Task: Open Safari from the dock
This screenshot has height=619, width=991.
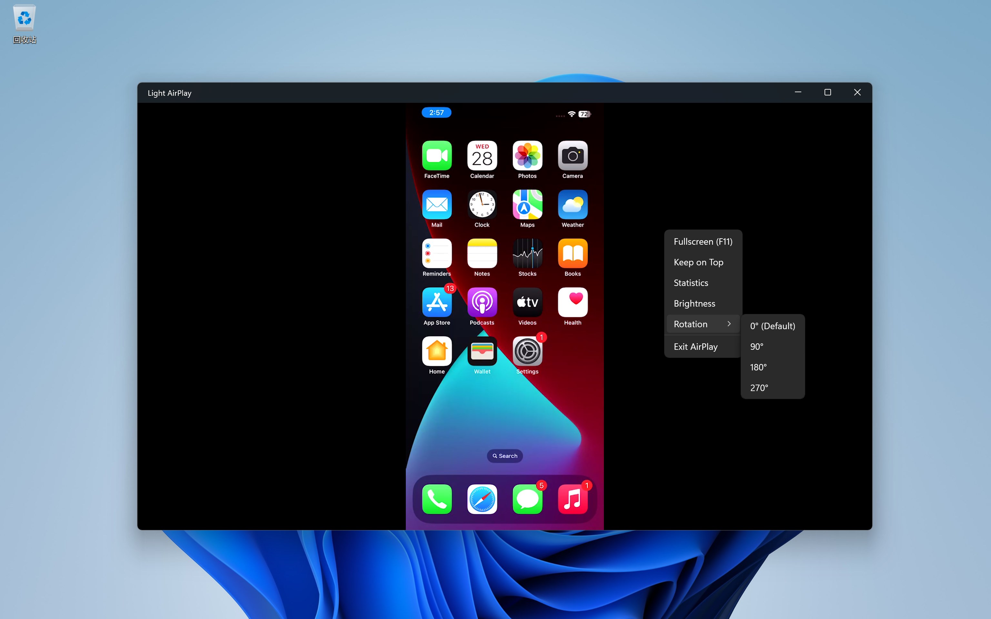Action: coord(482,499)
